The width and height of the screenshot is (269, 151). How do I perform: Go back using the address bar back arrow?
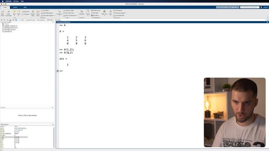click(x=2, y=20)
